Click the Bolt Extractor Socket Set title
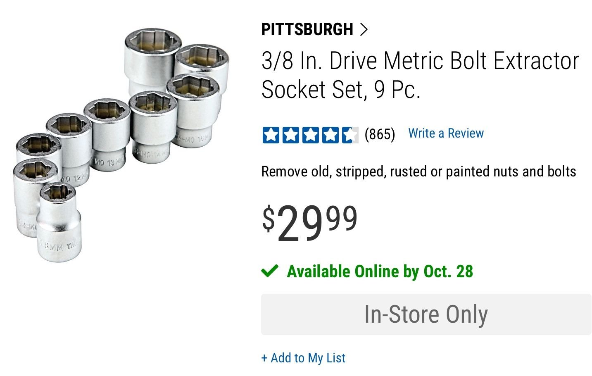Image resolution: width=592 pixels, height=376 pixels. (x=420, y=75)
